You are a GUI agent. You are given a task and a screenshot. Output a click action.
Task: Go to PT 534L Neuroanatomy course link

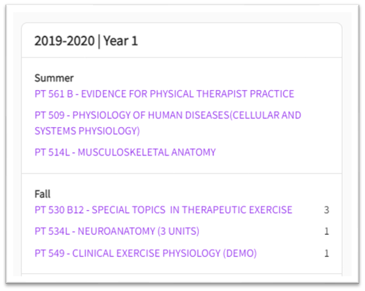pyautogui.click(x=117, y=231)
